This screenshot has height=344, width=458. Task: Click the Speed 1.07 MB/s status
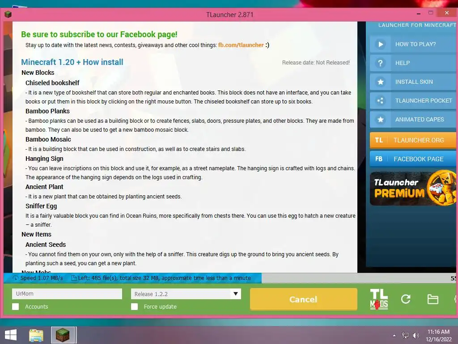(42, 278)
